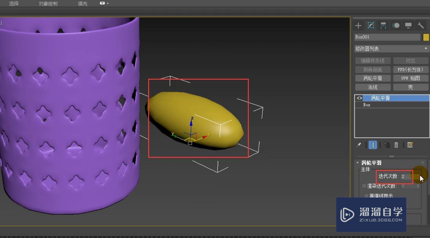Click the 迭代次数 value field
This screenshot has width=430, height=238.
(408, 176)
